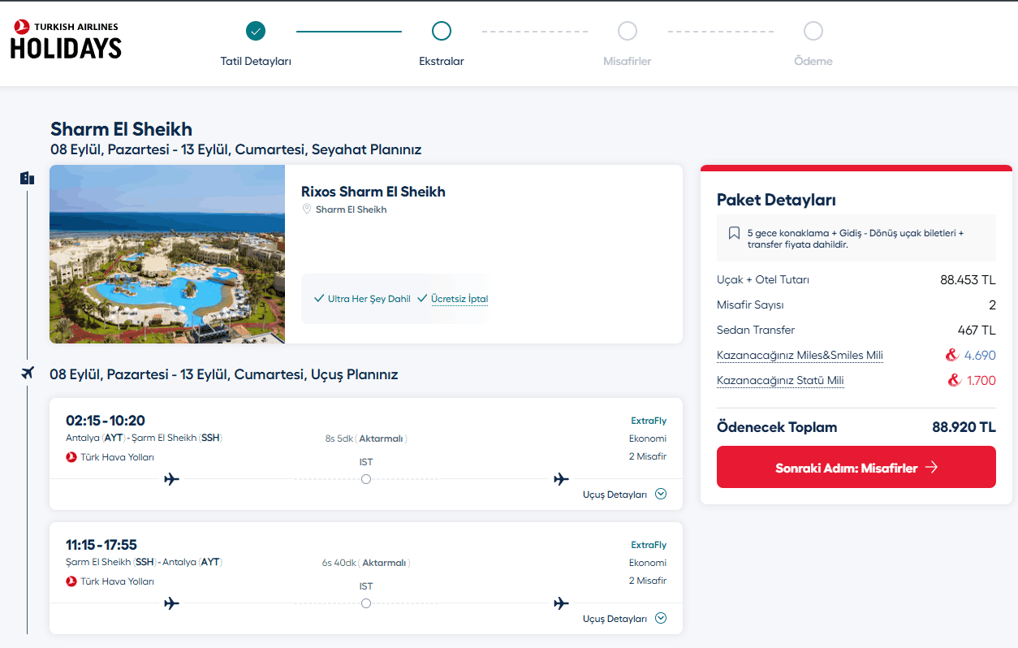Viewport: 1018px width, 648px height.
Task: Click the Statü Mili logo beside 1.700
Action: tap(955, 381)
